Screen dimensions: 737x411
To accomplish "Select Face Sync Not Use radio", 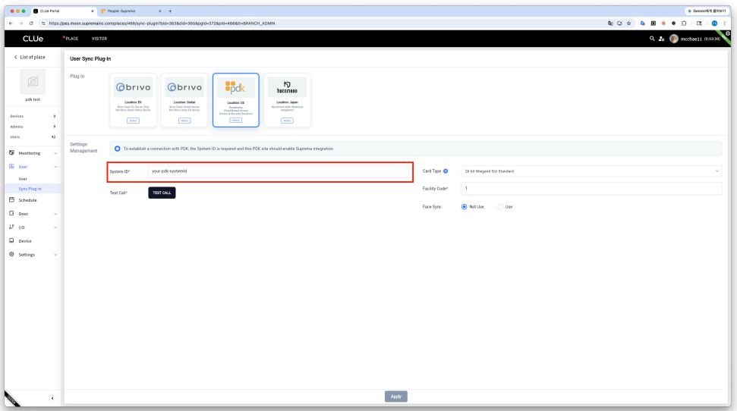I will 464,207.
